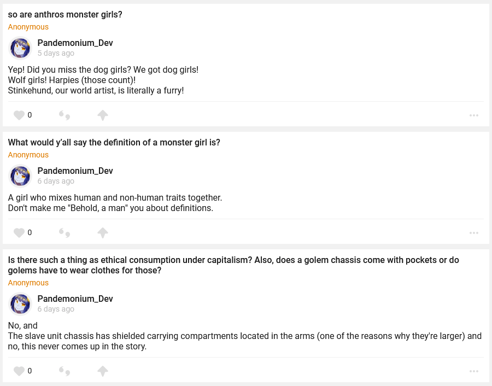Open more options for anthros answer
The image size is (492, 386).
click(473, 115)
